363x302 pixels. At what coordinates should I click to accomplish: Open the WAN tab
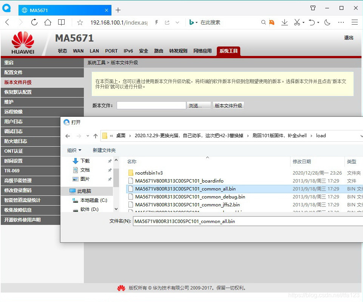point(78,51)
